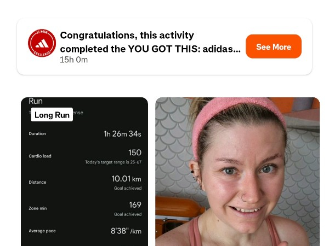329x246 pixels.
Task: Click the Average pace label
Action: pos(42,231)
